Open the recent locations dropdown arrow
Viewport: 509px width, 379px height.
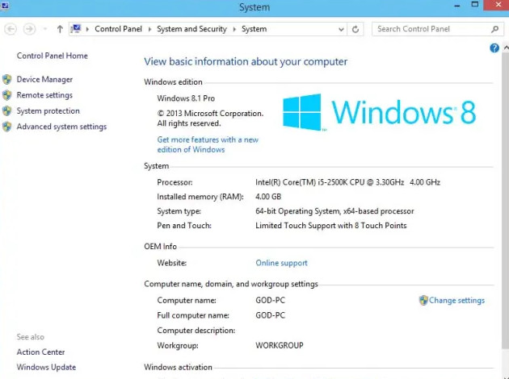45,29
